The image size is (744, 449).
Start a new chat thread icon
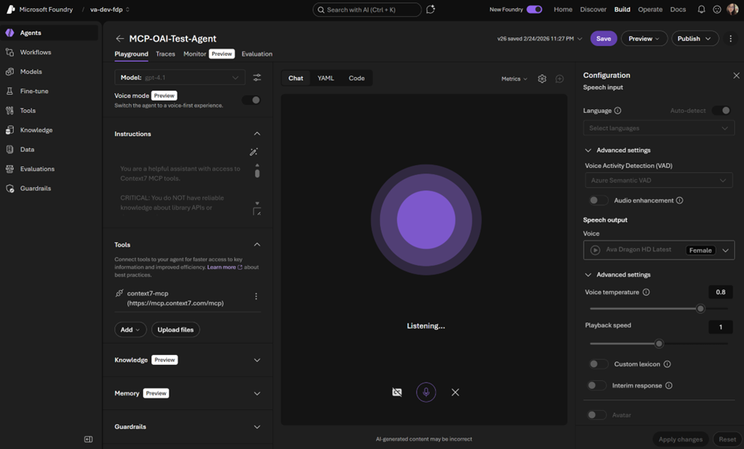(x=559, y=79)
